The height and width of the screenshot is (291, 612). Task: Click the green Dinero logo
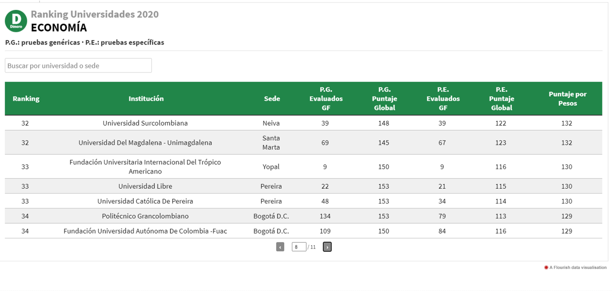pyautogui.click(x=16, y=21)
